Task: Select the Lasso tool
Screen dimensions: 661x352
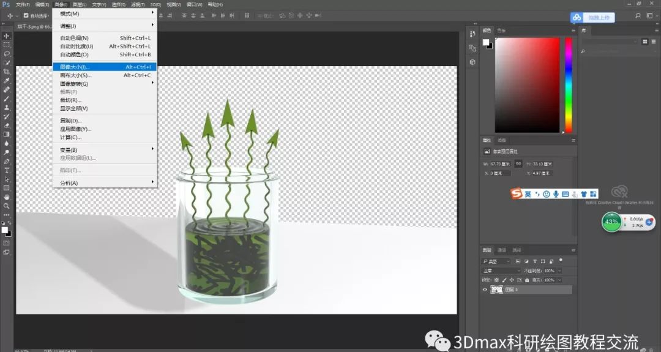Action: click(x=7, y=54)
